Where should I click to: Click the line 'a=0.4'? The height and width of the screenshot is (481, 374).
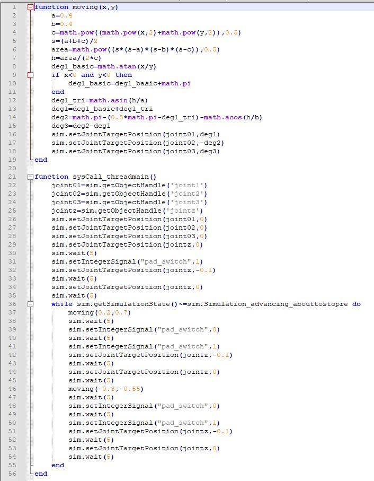[62, 16]
